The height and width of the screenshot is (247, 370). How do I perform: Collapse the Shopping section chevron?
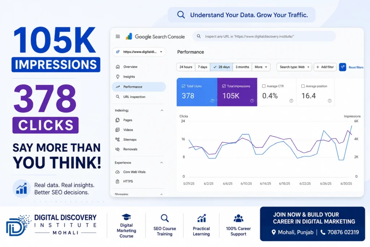(162, 194)
